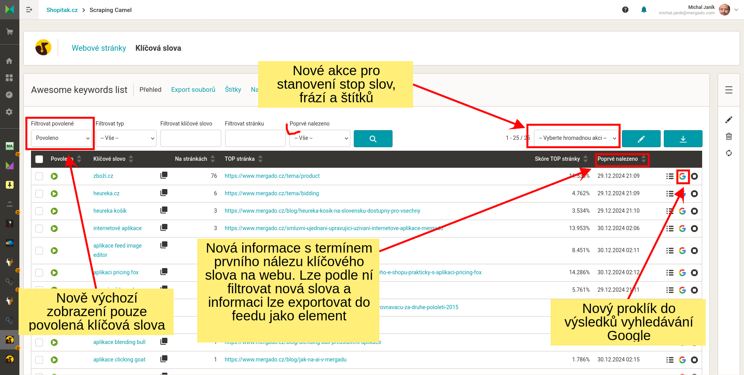Viewport: 744px width, 375px height.
Task: Click the trash delete icon in right panel
Action: point(728,136)
